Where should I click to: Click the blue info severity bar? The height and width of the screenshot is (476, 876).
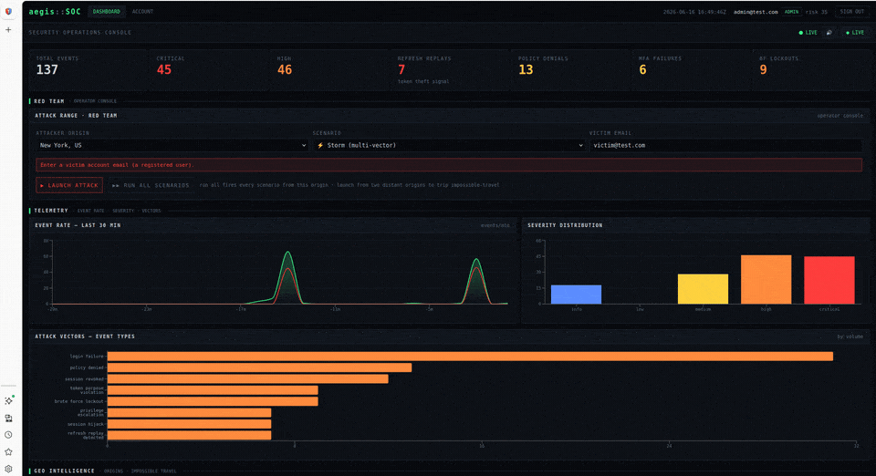(x=576, y=295)
